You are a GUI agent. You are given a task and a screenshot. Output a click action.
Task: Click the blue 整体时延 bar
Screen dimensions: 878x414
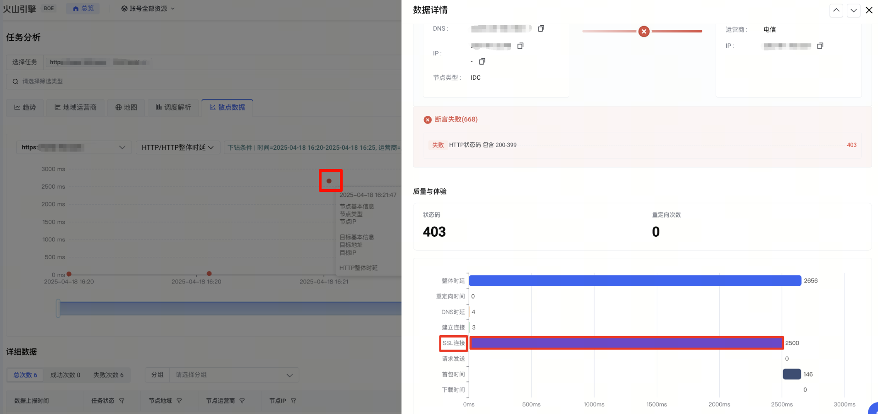coord(635,281)
